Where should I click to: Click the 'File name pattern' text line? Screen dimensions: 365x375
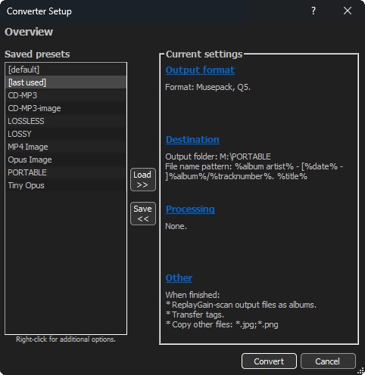(x=254, y=172)
